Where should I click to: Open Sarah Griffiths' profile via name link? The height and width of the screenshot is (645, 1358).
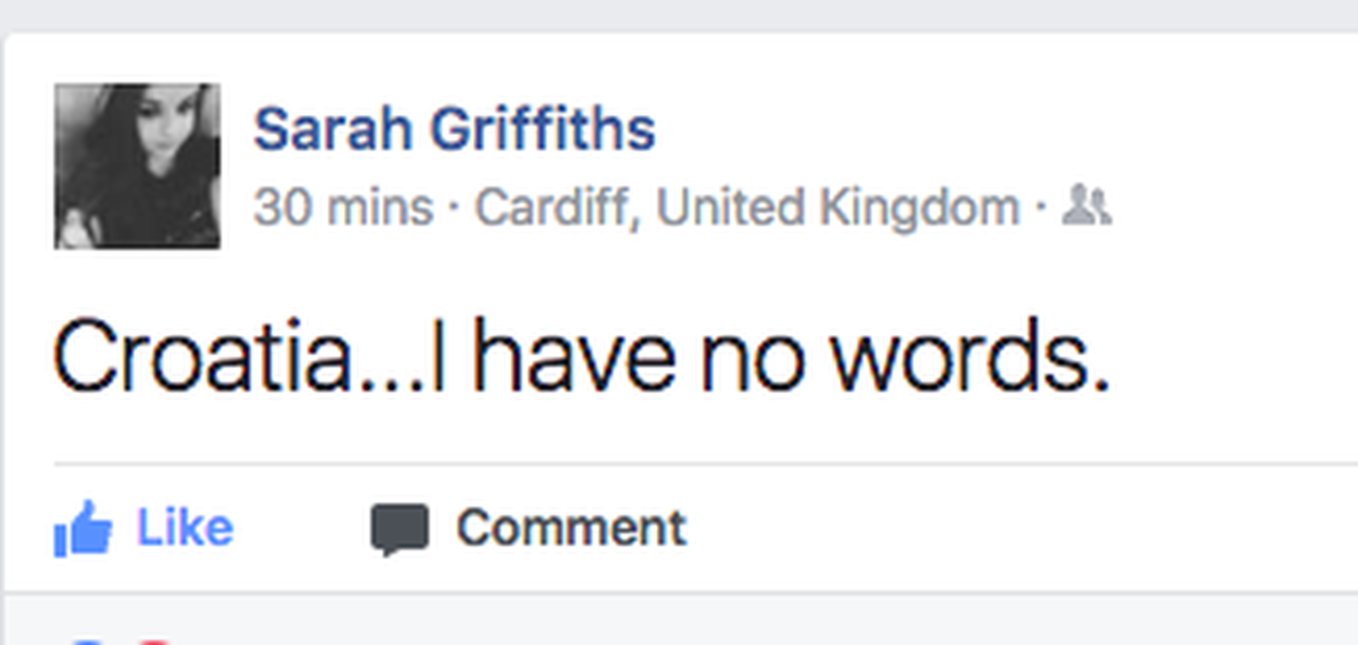point(454,129)
